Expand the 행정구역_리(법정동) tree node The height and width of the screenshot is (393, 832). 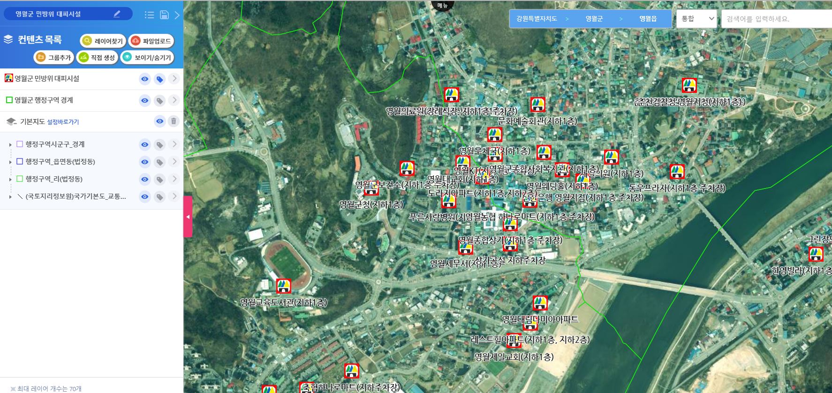[10, 180]
